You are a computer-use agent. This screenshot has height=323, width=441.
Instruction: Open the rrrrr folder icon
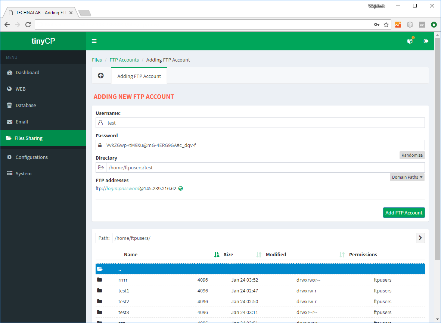point(100,280)
